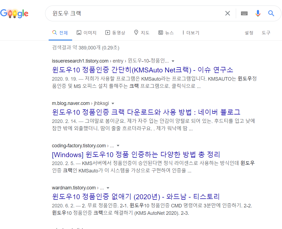Expand dropdown arrow beside wardnam.tistory.com
The width and height of the screenshot is (282, 229).
click(108, 188)
